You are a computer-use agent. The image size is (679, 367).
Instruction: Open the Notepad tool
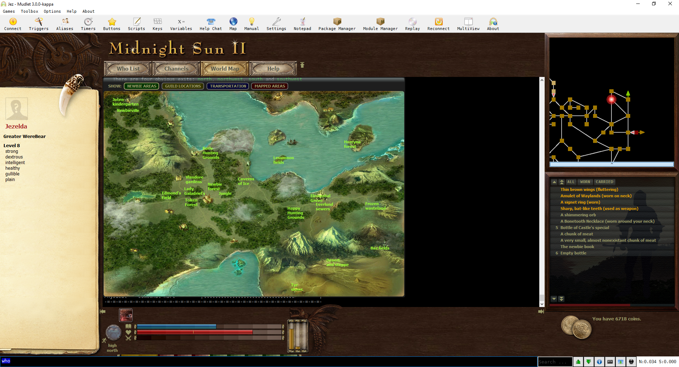pyautogui.click(x=302, y=24)
